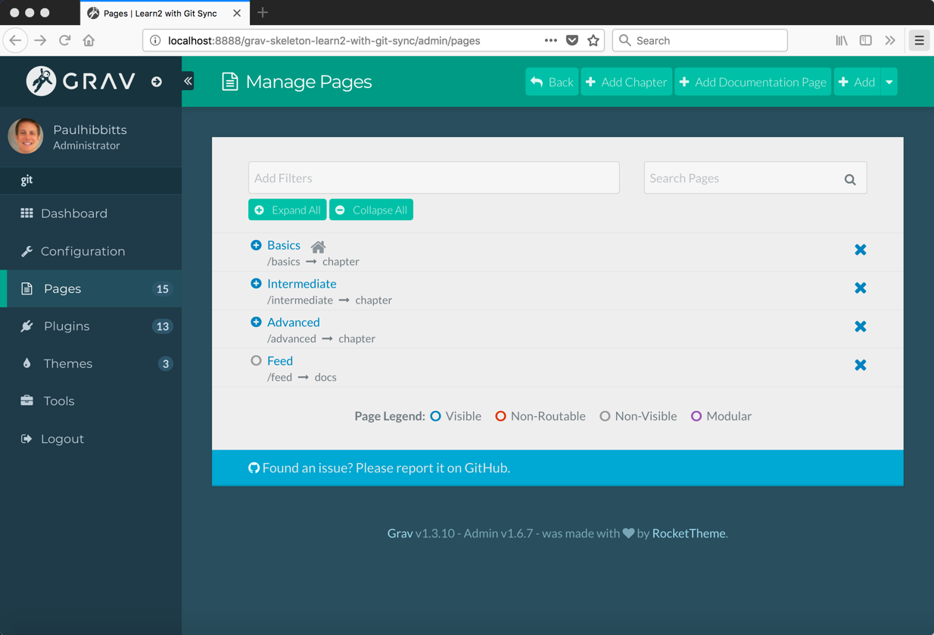This screenshot has height=635, width=934.
Task: Toggle browser sidebar icon
Action: coord(866,40)
